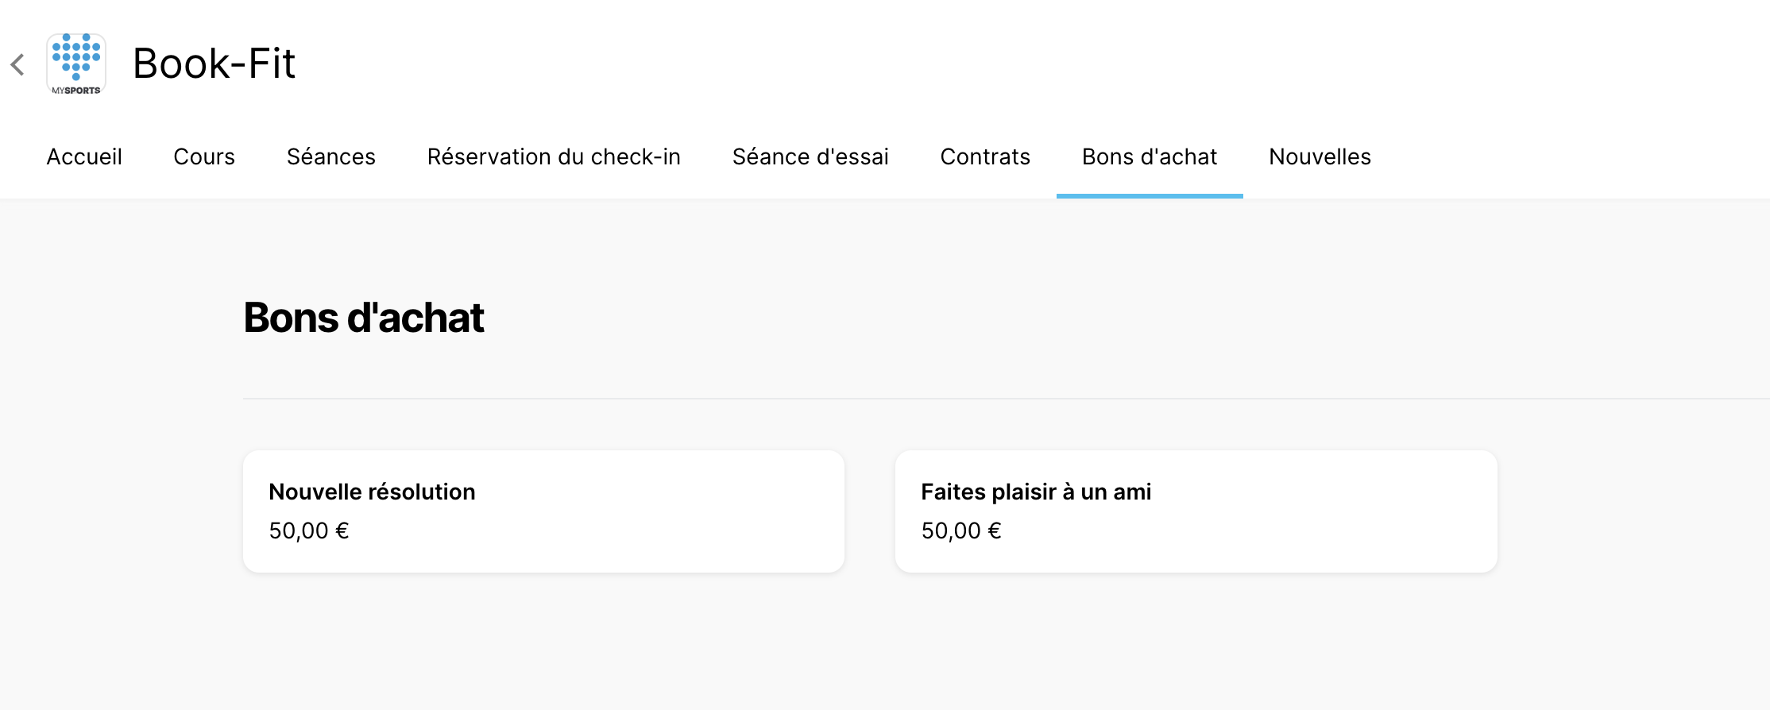
Task: Switch to the Cours tab
Action: (204, 156)
